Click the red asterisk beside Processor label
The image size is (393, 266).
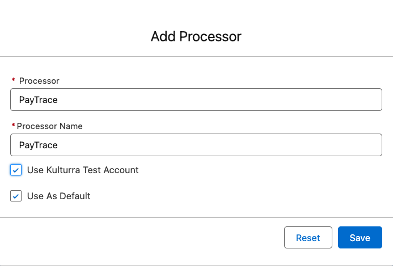13,81
